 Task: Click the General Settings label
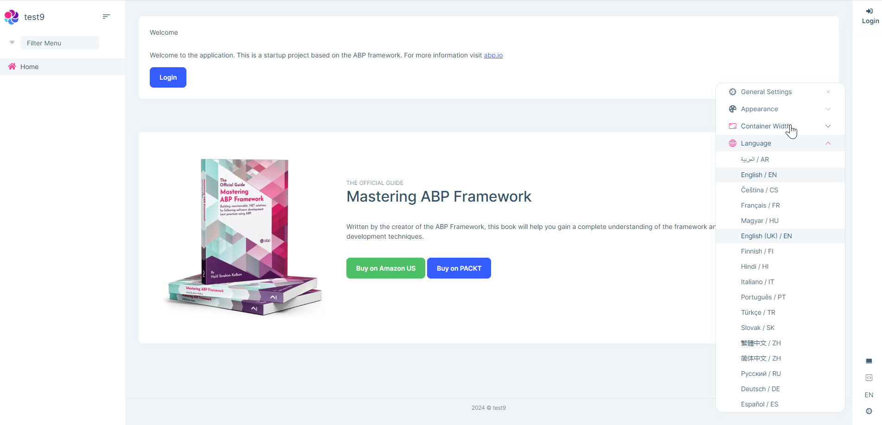[x=766, y=92]
